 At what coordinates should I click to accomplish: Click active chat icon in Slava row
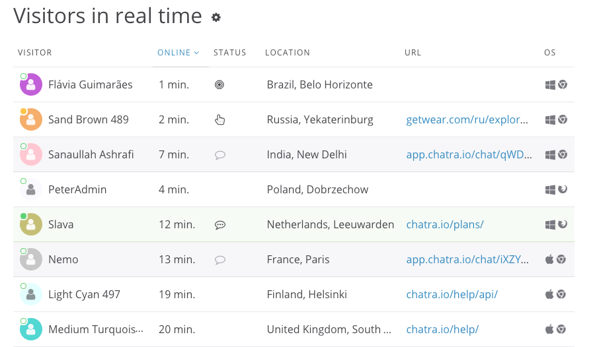coord(220,225)
